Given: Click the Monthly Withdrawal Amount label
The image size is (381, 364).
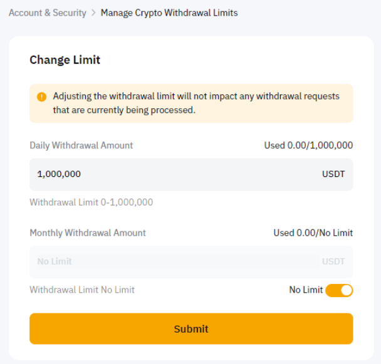Looking at the screenshot, I should [88, 233].
